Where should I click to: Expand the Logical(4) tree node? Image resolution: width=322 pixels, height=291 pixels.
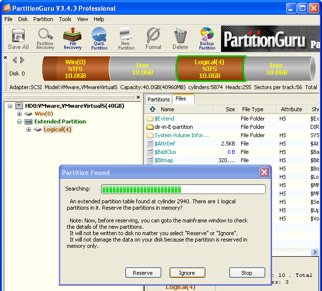28,129
